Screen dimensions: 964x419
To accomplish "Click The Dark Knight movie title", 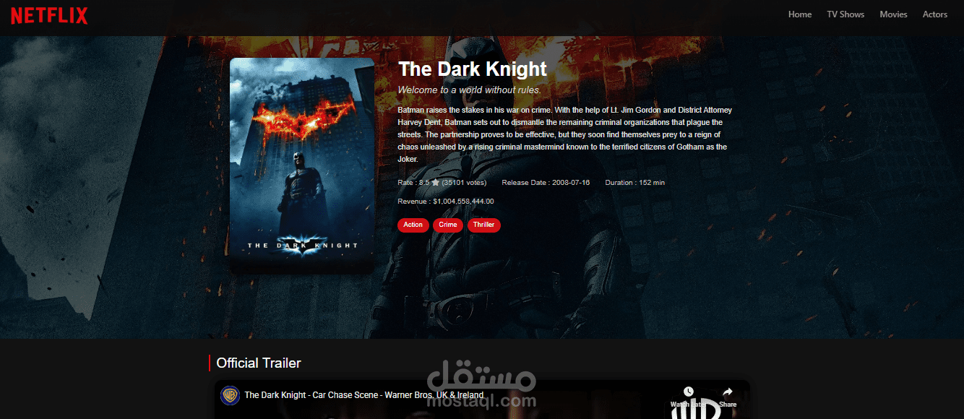I will pos(473,69).
